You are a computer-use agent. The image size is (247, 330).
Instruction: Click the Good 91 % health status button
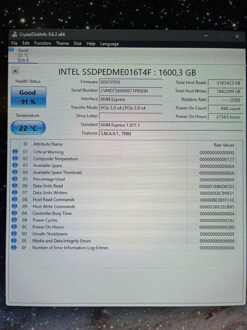(x=28, y=97)
